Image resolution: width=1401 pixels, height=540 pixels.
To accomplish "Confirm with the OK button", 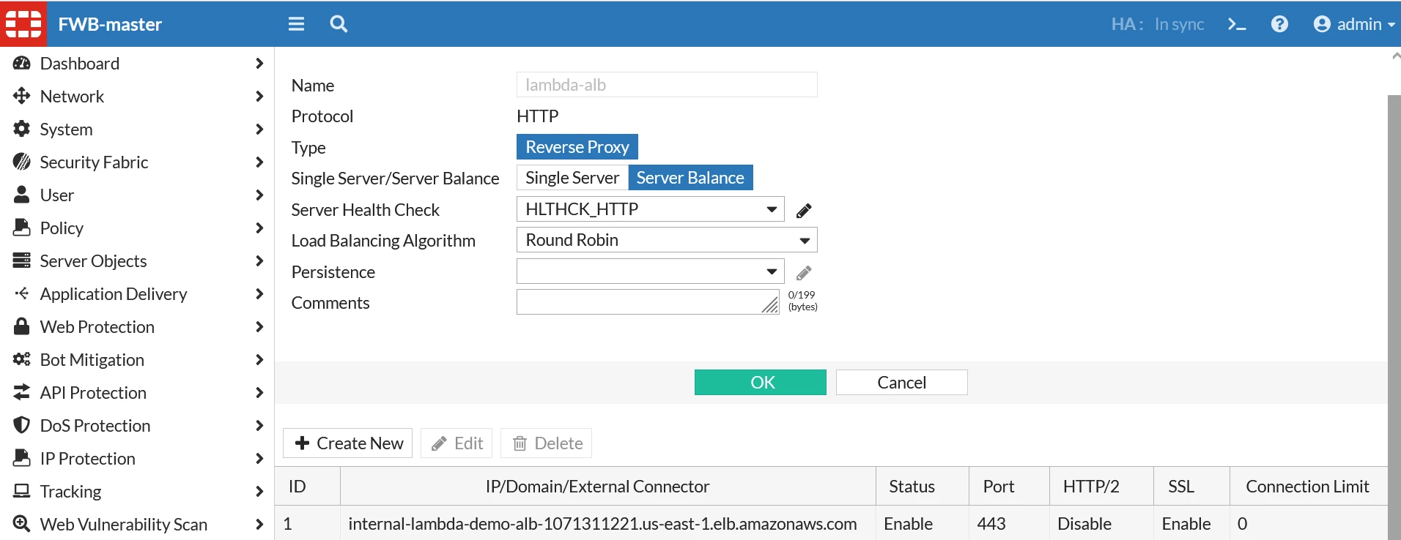I will 761,382.
